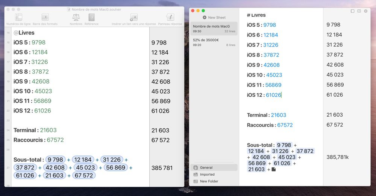Click the 21 603 token pill in left window

[x=55, y=175]
